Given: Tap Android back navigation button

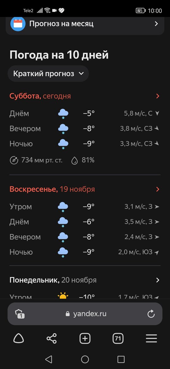Looking at the screenshot, I should [x=48, y=359].
